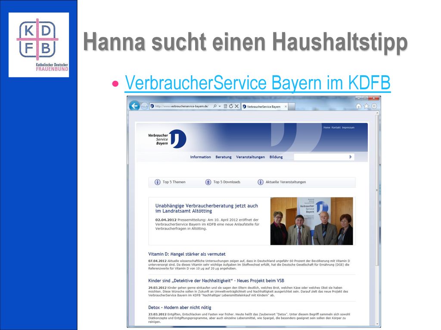Screen dimensions: 441x330
Task: Open the Bildung menu
Action: [276, 157]
